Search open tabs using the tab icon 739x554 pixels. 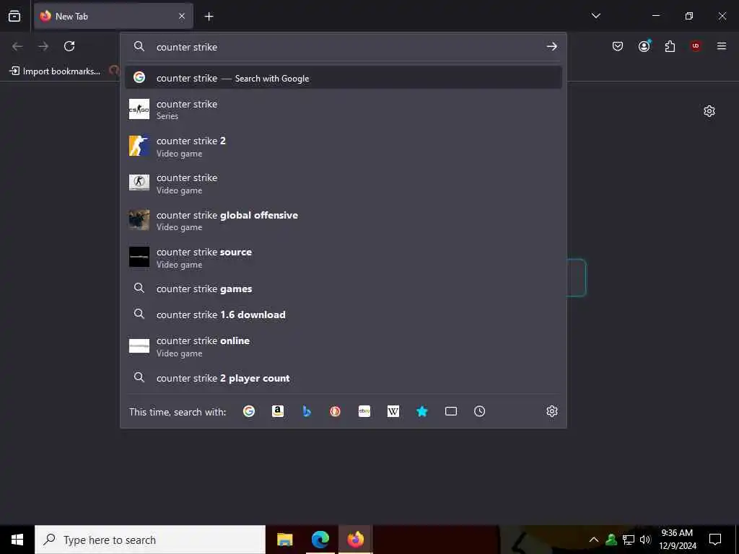(451, 411)
